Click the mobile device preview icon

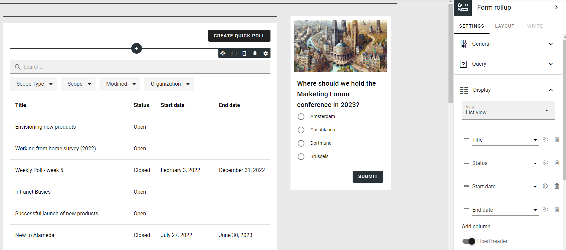click(244, 53)
